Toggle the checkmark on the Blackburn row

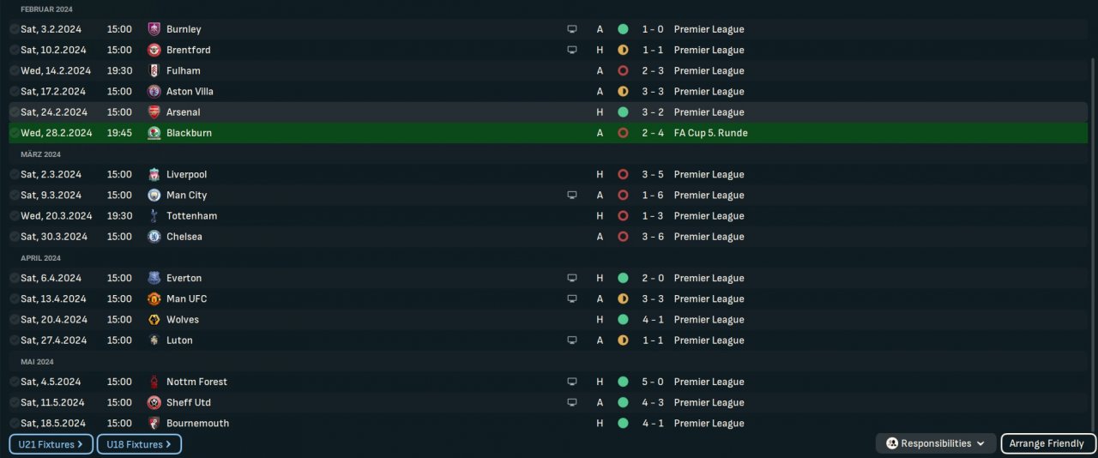(15, 133)
